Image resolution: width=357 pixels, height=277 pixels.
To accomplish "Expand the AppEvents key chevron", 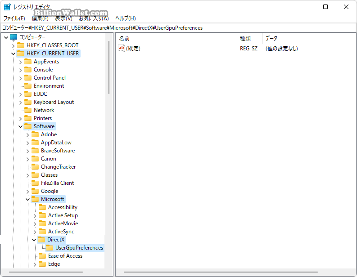I will click(21, 62).
